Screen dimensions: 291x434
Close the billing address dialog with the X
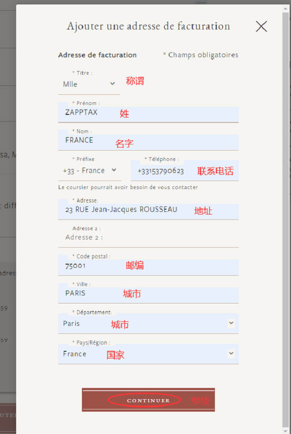(261, 26)
